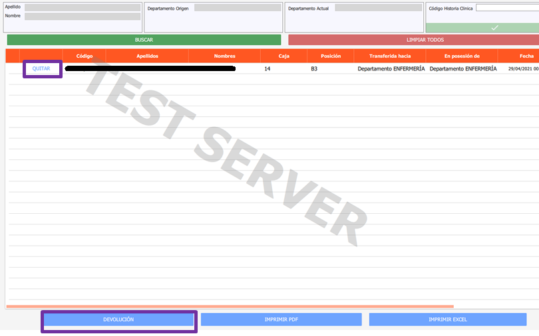Image resolution: width=539 pixels, height=336 pixels.
Task: Open the Departamento Actual selector
Action: click(377, 8)
